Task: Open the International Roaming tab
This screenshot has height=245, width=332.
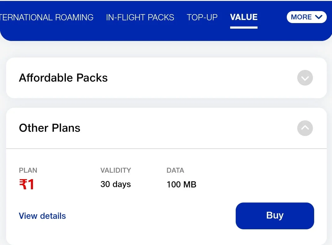Action: 46,17
